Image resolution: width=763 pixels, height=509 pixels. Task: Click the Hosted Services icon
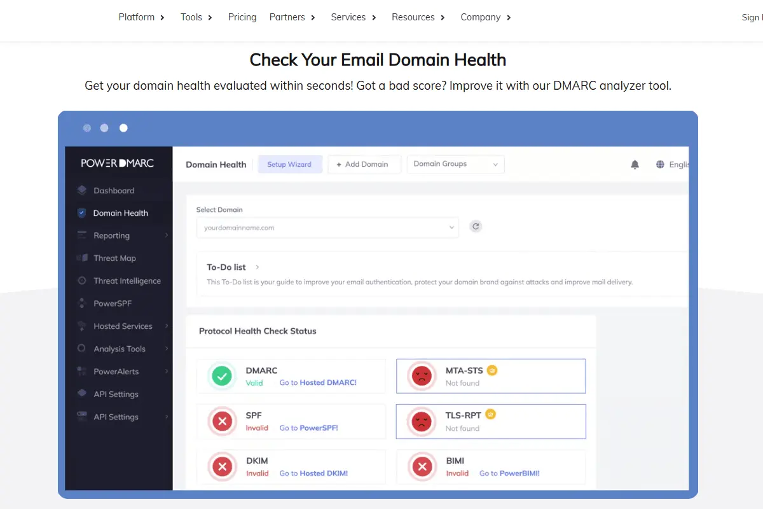point(81,326)
